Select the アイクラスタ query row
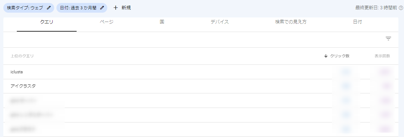 click(x=201, y=86)
